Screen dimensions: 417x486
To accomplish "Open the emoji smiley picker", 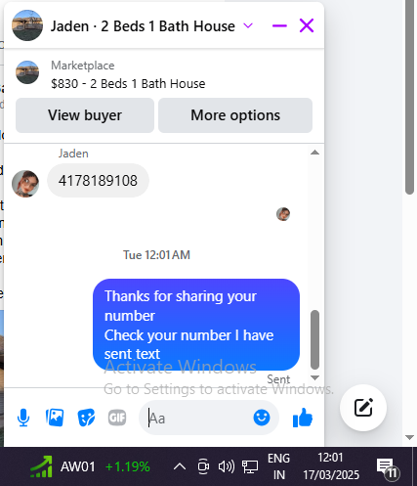I will 262,418.
